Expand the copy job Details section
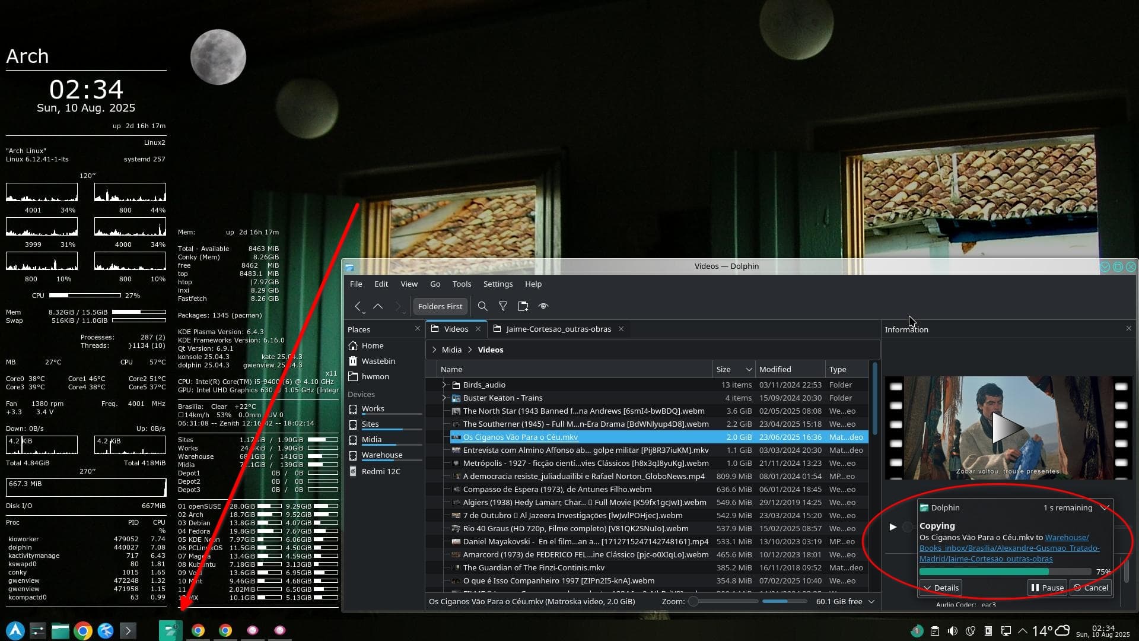The height and width of the screenshot is (641, 1139). pyautogui.click(x=941, y=588)
